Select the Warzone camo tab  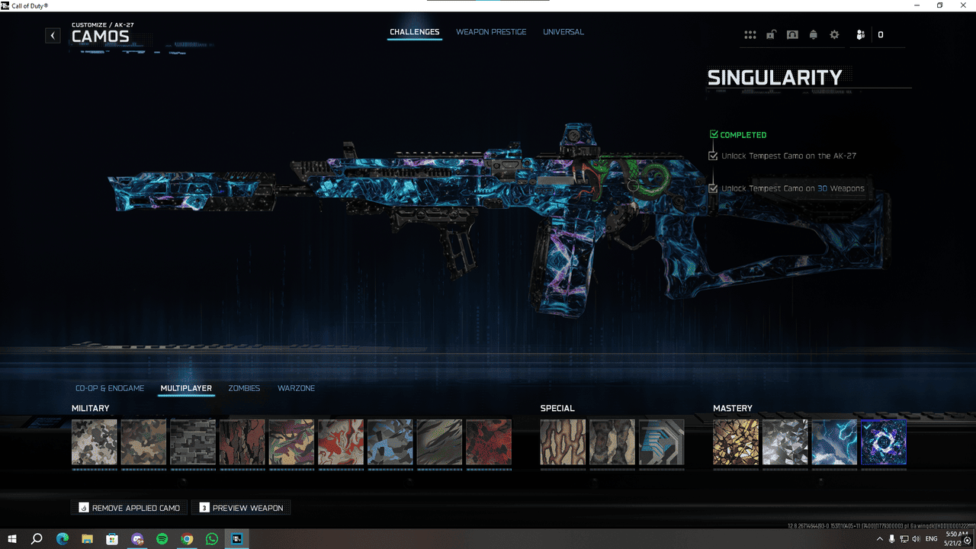click(x=297, y=388)
